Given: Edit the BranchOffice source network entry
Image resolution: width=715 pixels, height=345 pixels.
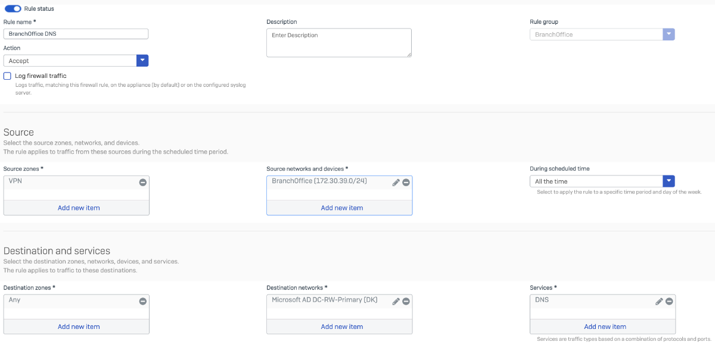Looking at the screenshot, I should 396,182.
